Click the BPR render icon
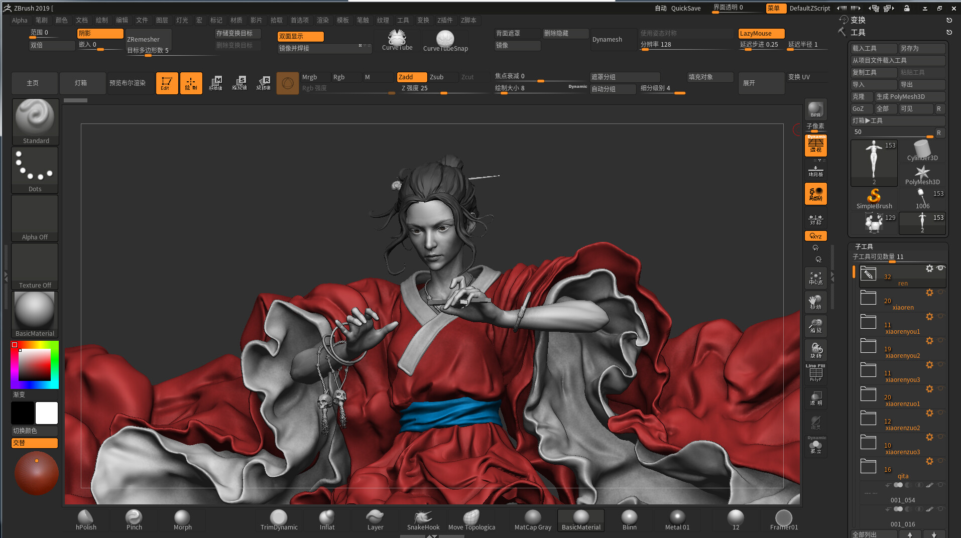 coord(815,109)
